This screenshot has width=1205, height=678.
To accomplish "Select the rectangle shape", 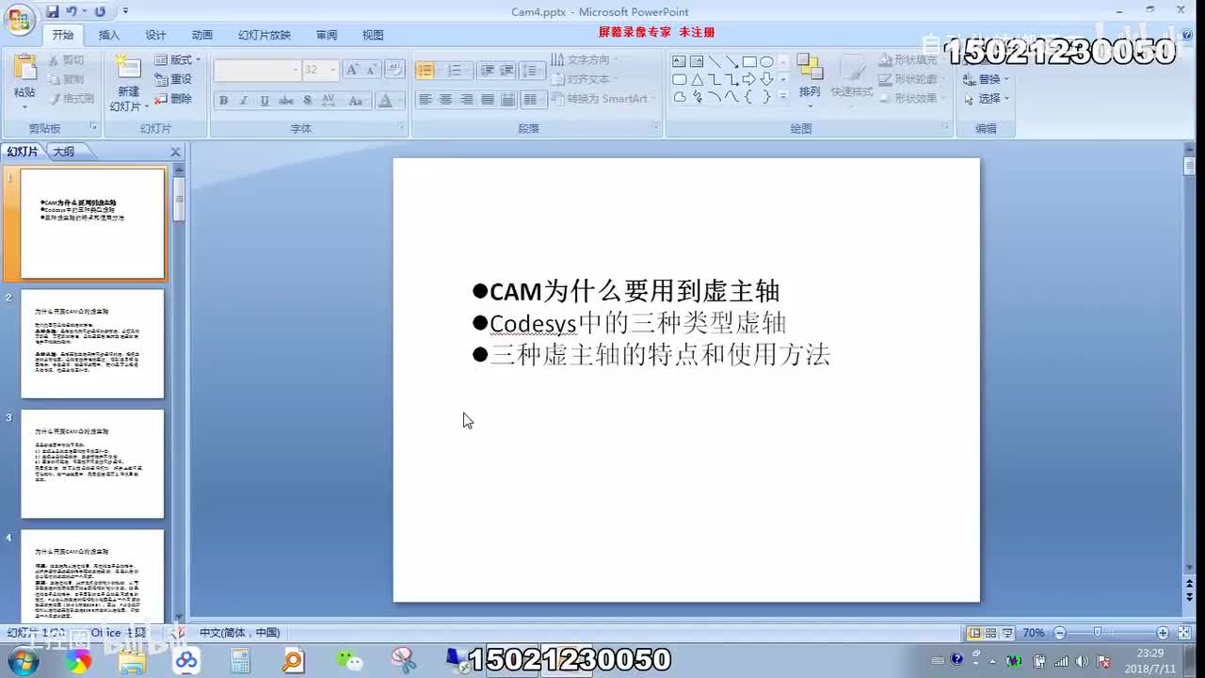I will point(749,62).
